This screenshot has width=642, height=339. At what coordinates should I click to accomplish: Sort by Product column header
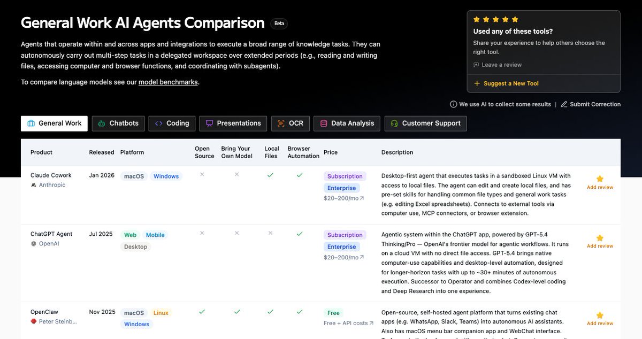tap(41, 152)
